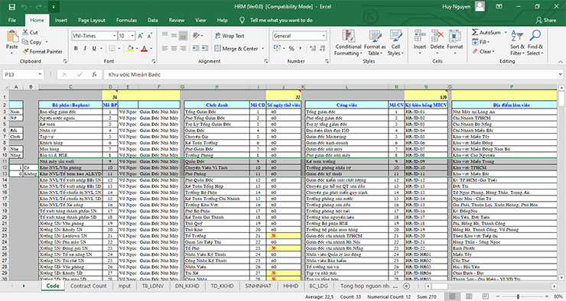Viewport: 566px width, 301px height.
Task: Toggle underline formatting
Action: (94, 48)
